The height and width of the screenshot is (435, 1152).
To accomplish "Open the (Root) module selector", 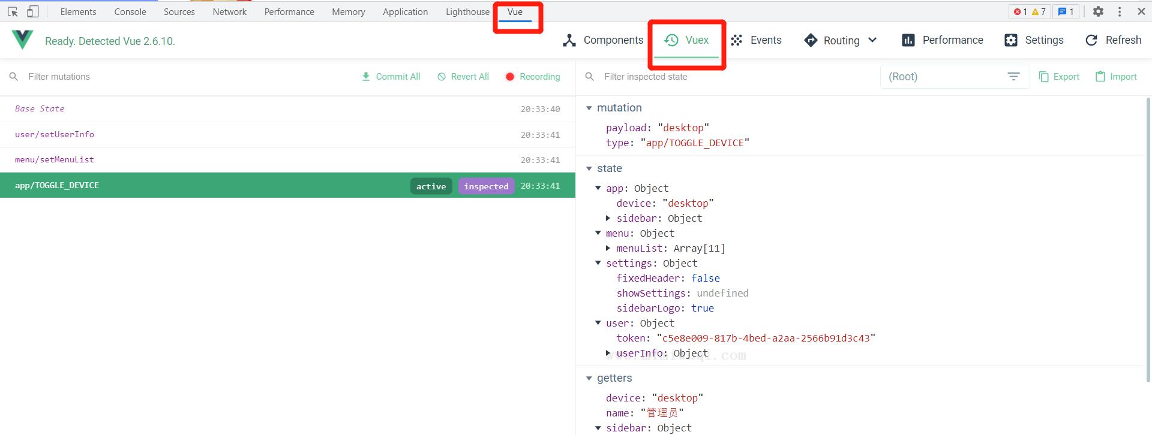I will coord(955,77).
